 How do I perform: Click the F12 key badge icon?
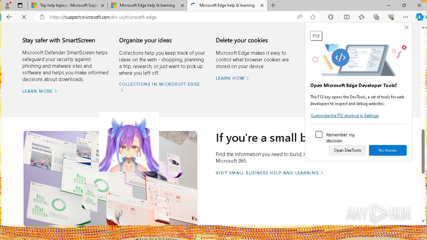pyautogui.click(x=316, y=36)
